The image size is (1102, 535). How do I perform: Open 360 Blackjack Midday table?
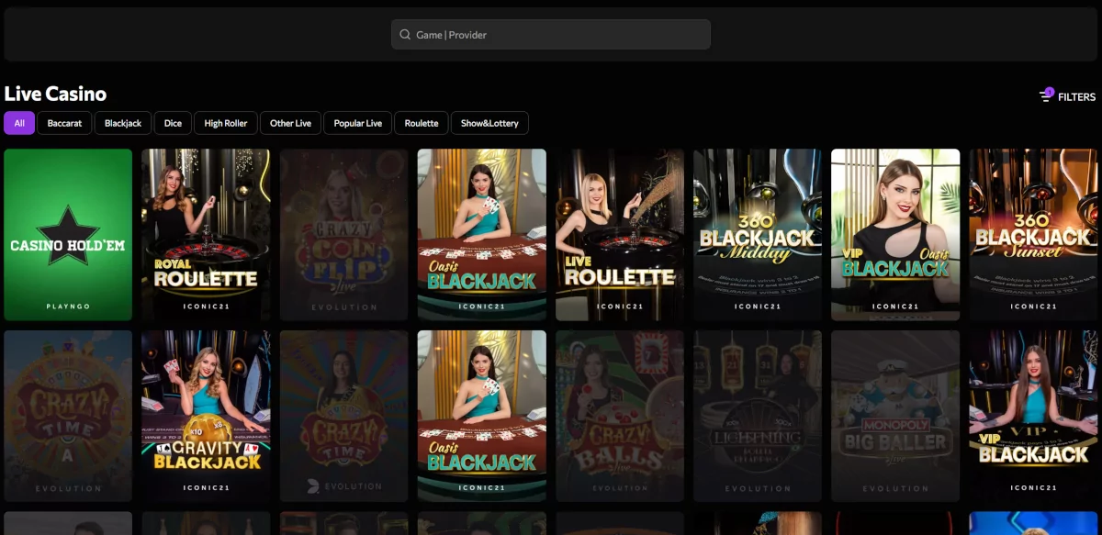758,234
